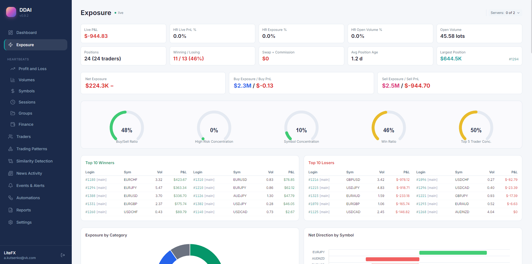Click the Sessions clock icon

click(x=13, y=102)
